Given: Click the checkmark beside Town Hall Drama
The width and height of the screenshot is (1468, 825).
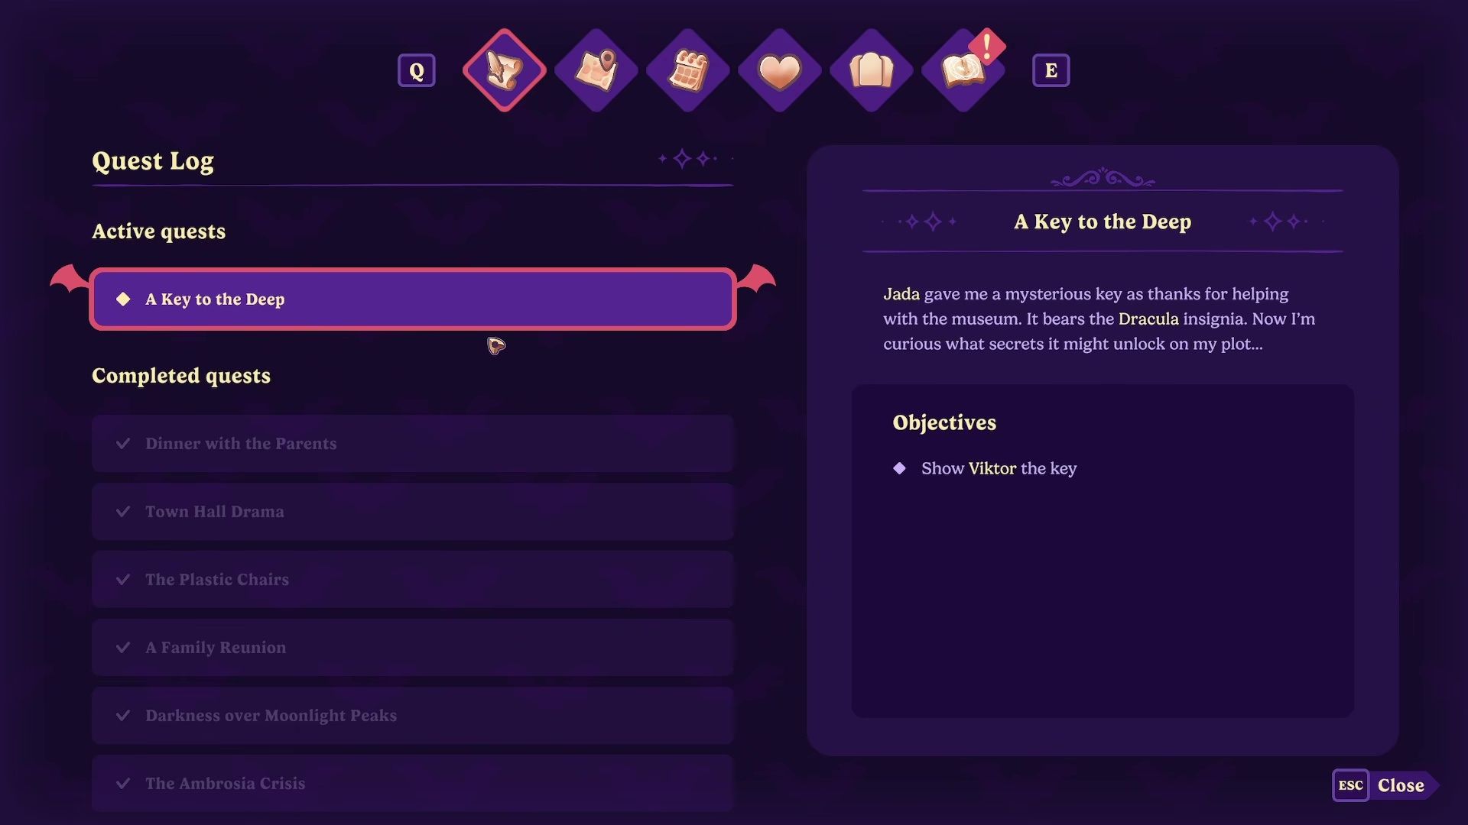Looking at the screenshot, I should click(x=122, y=511).
